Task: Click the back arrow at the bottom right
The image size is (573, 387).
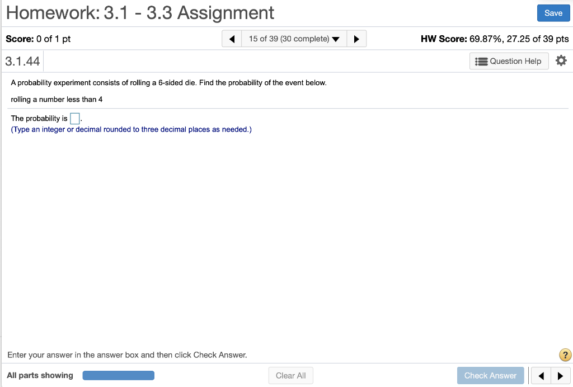Action: coord(541,375)
